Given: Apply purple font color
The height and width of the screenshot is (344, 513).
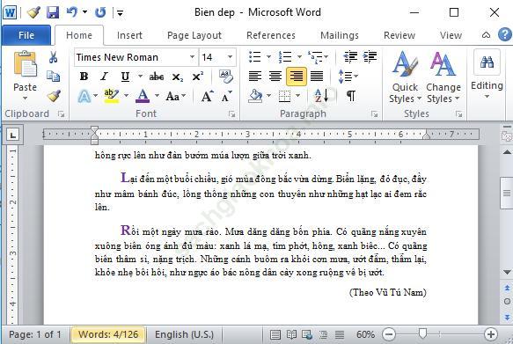Looking at the screenshot, I should click(x=143, y=96).
